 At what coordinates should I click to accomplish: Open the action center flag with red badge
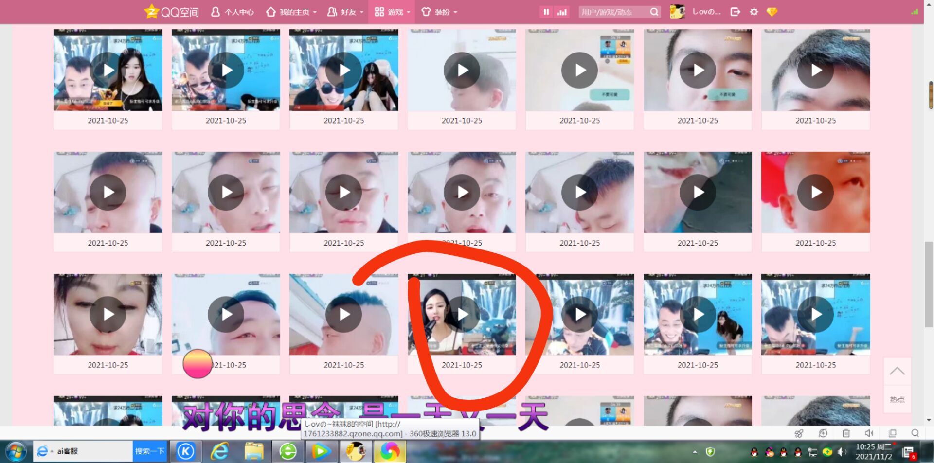coord(909,452)
